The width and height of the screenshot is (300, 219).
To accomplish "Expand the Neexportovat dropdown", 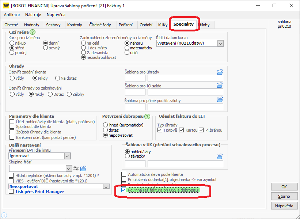I will pyautogui.click(x=106, y=186).
